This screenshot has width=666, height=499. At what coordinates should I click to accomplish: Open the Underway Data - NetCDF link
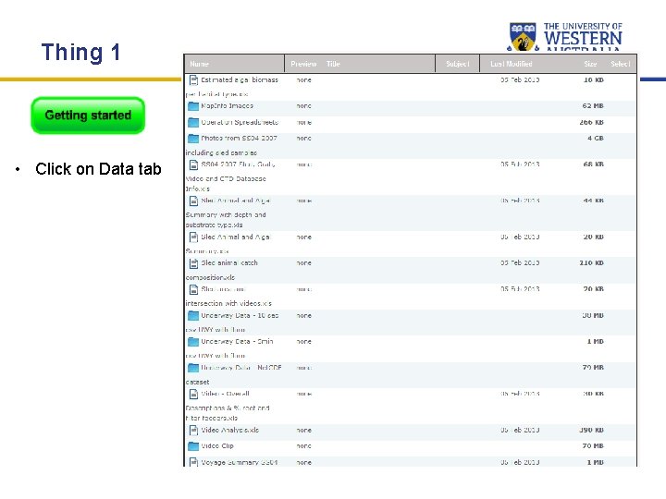[x=241, y=368]
